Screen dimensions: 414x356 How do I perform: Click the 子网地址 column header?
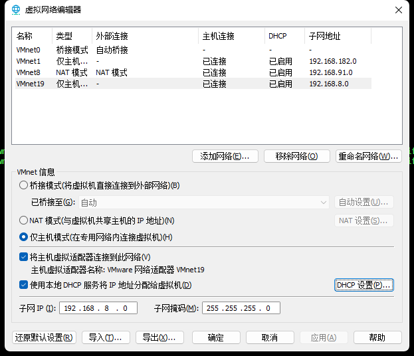click(x=338, y=36)
